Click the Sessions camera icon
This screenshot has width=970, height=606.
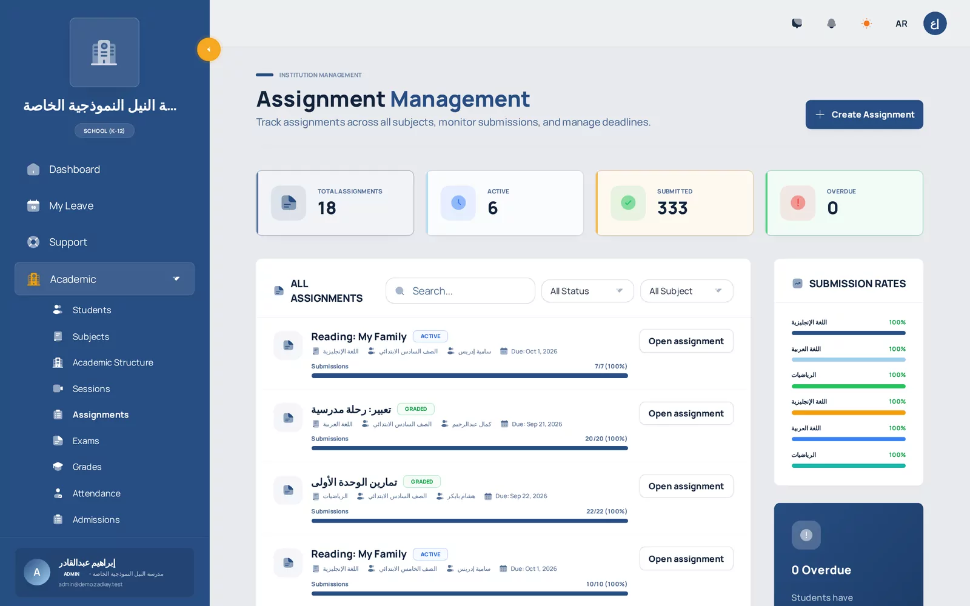click(58, 388)
